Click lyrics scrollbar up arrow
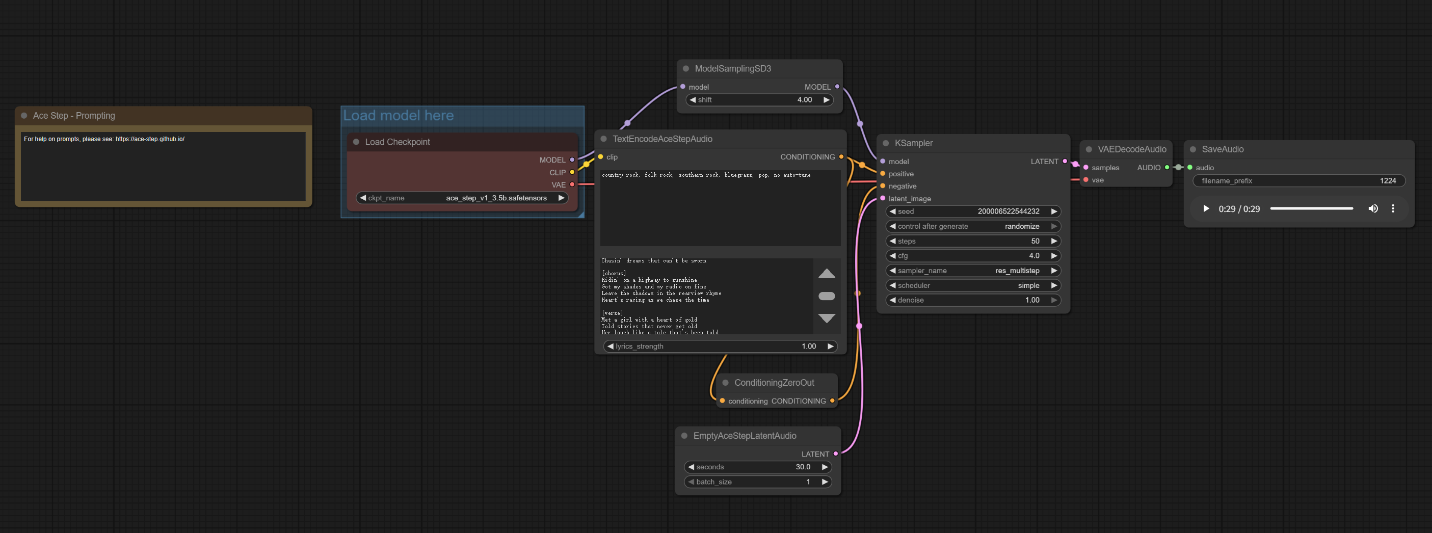 point(827,274)
